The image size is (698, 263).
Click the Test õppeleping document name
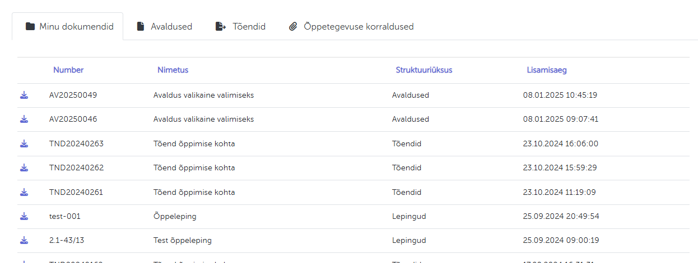[182, 241]
